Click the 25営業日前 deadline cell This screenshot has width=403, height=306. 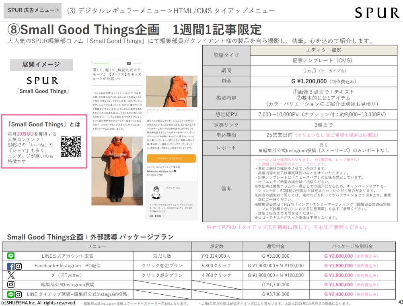[x=324, y=135]
